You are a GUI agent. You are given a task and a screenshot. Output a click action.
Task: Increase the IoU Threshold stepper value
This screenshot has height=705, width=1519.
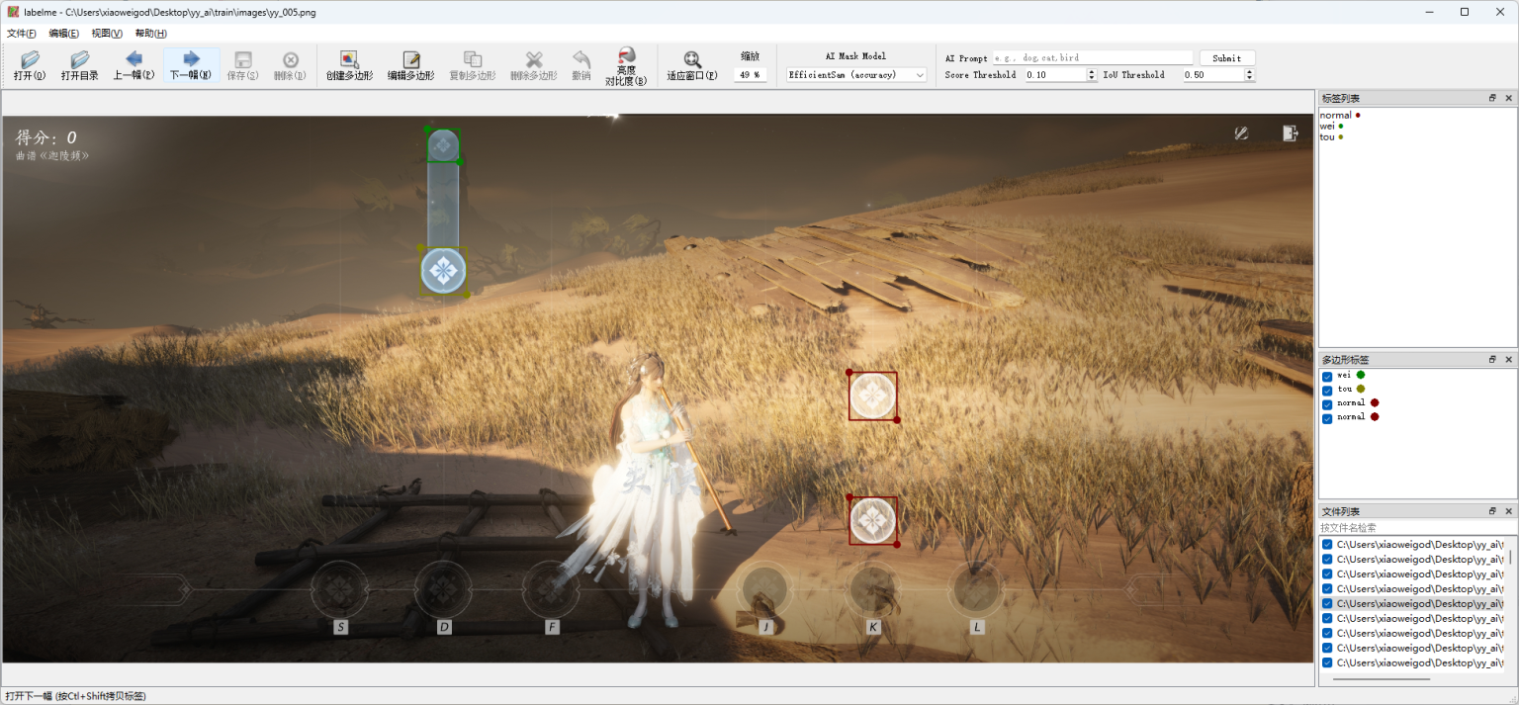[x=1249, y=71]
